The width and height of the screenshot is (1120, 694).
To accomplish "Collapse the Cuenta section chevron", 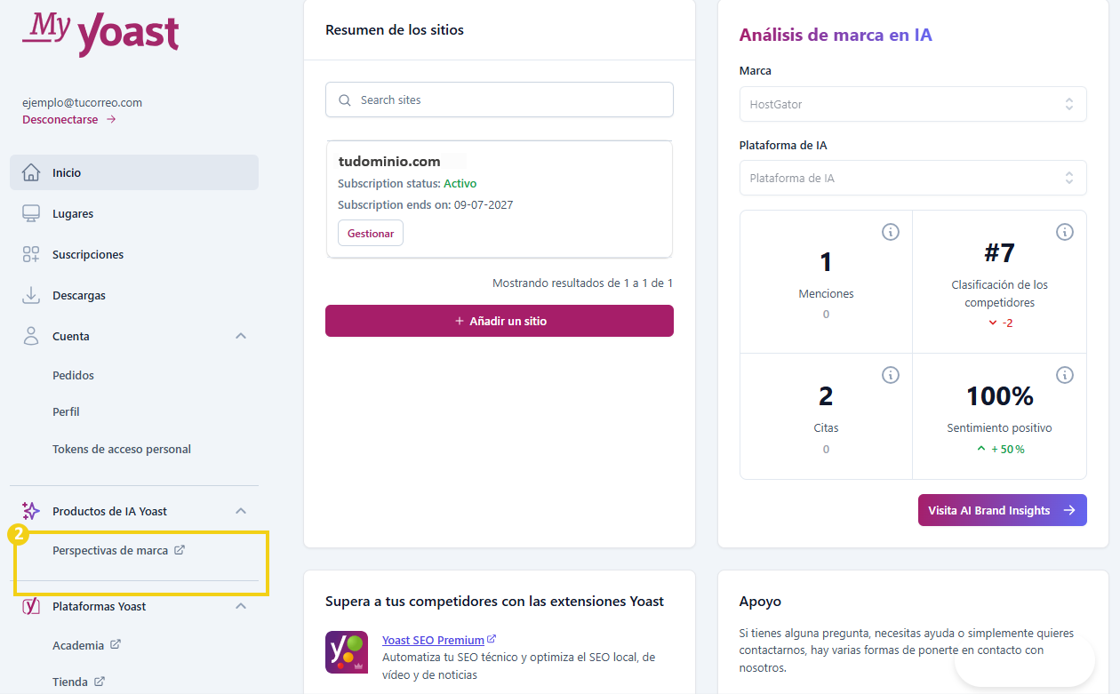I will [240, 336].
